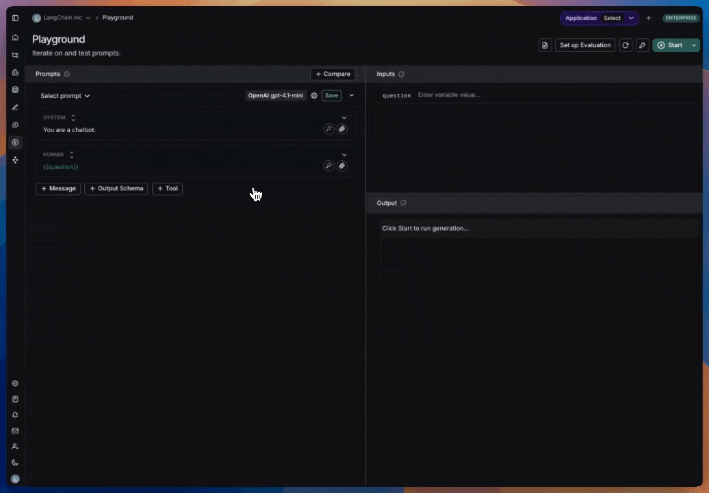
Task: Click the datasets icon in the sidebar
Action: pos(15,90)
